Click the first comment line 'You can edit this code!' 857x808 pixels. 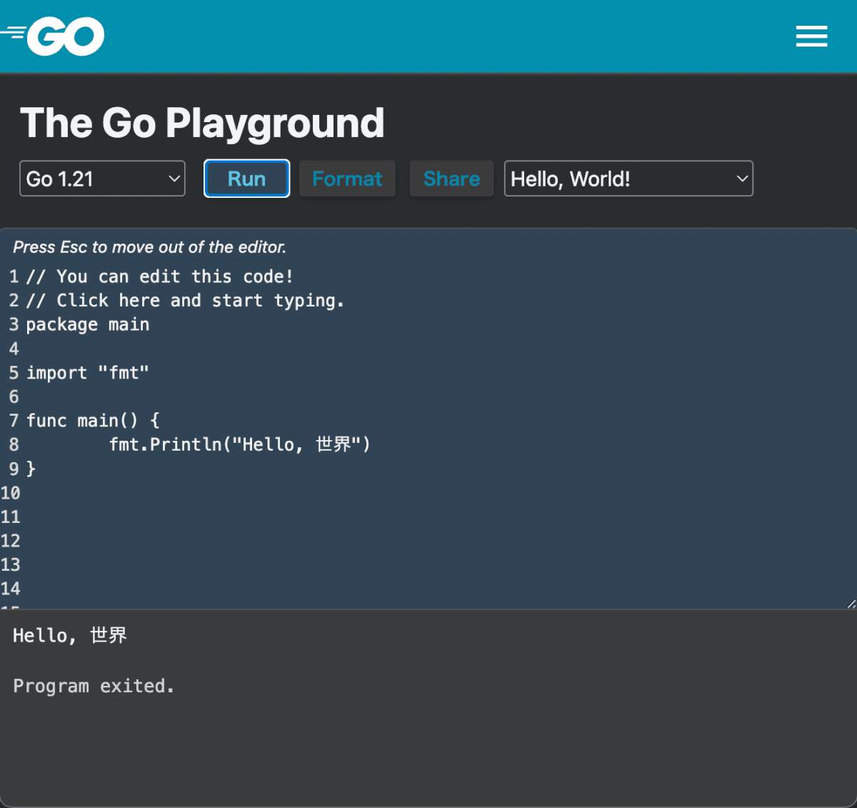pyautogui.click(x=160, y=277)
